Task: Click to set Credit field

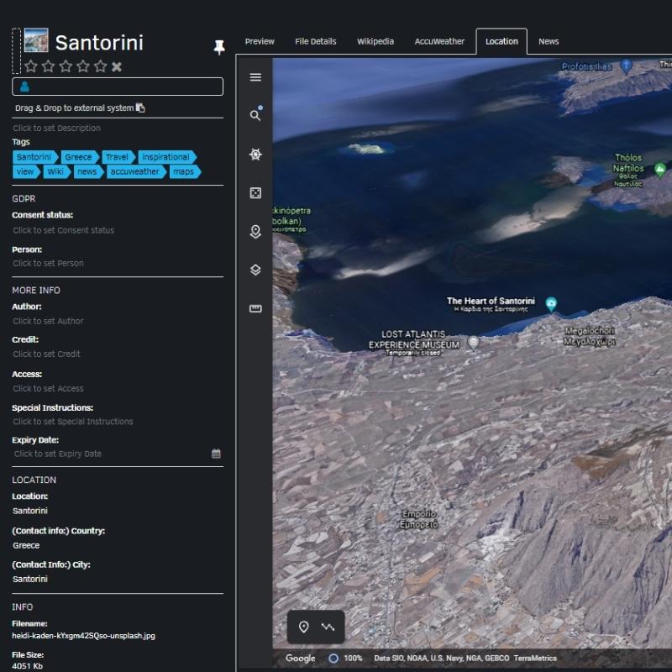Action: [x=46, y=354]
